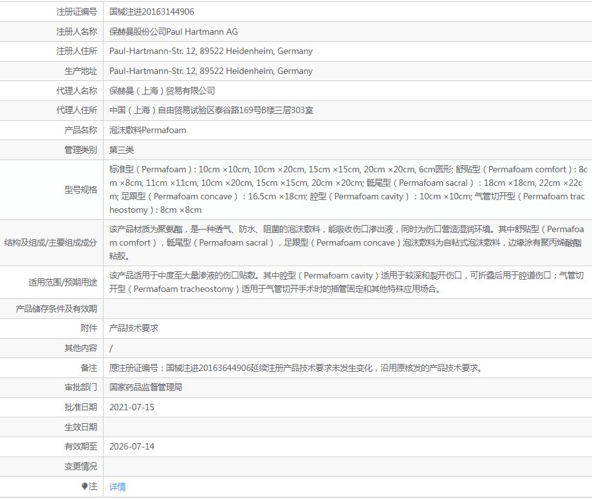Click the intended use text starting 该产品适用于中度至大量渗液
The width and height of the screenshot is (592, 499).
[x=347, y=282]
